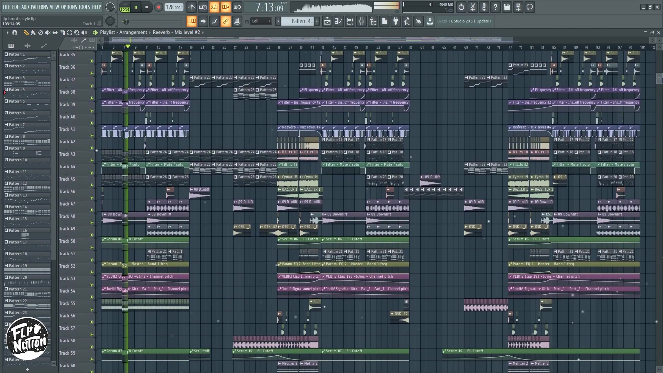This screenshot has height=373, width=663.
Task: Expand arrow after Reeverb - Mix level #2
Action: 203,32
